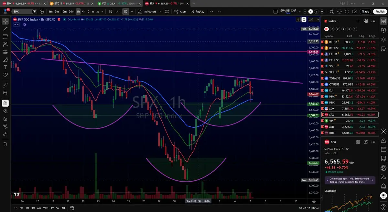Open the patterns drawing tools
This screenshot has width=388, height=212.
coord(5,44)
